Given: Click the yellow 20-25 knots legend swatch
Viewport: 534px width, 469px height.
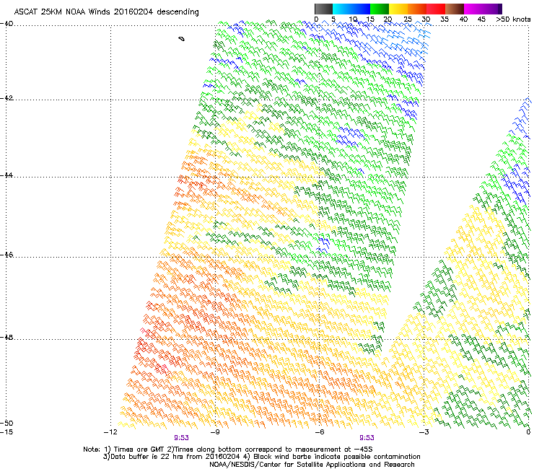Looking at the screenshot, I should [398, 9].
